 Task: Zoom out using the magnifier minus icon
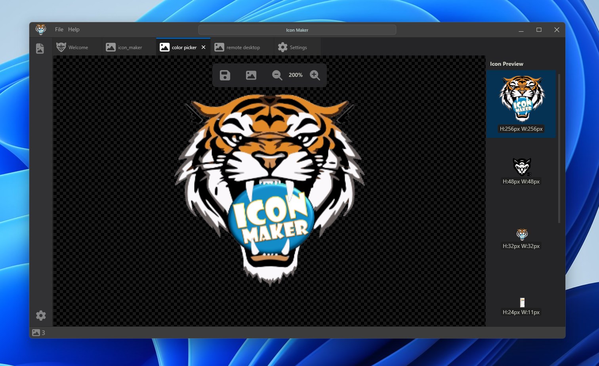pos(277,75)
